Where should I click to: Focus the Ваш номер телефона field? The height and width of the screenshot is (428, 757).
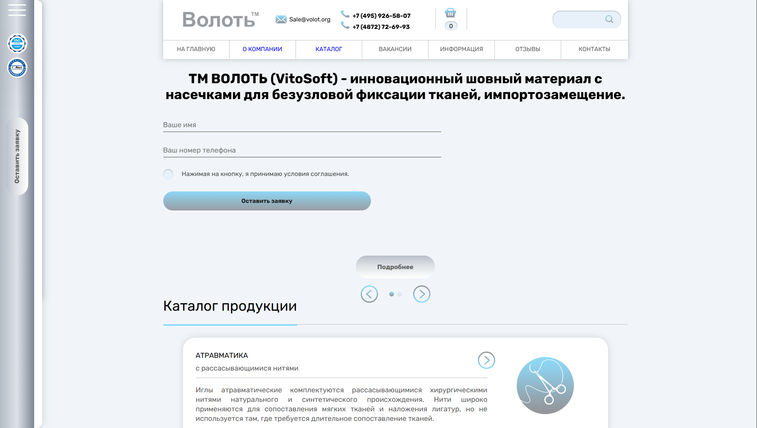click(x=302, y=150)
